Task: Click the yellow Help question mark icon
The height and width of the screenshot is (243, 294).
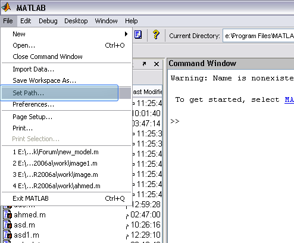Action: (156, 35)
